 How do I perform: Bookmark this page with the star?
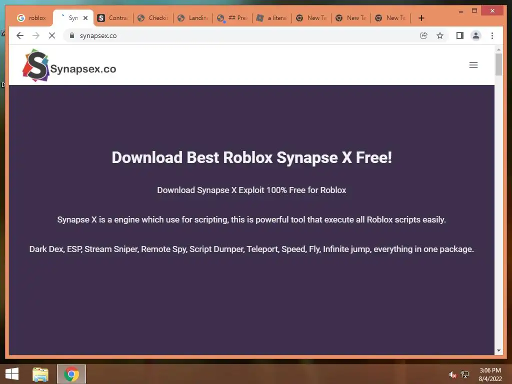[440, 35]
